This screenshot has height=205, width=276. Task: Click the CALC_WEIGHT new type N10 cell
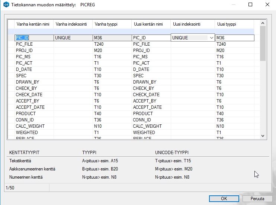click(x=234, y=126)
